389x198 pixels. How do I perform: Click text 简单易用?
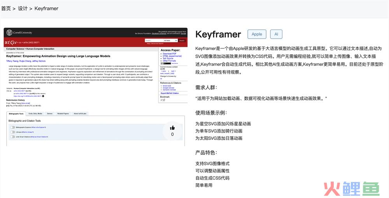(x=204, y=185)
